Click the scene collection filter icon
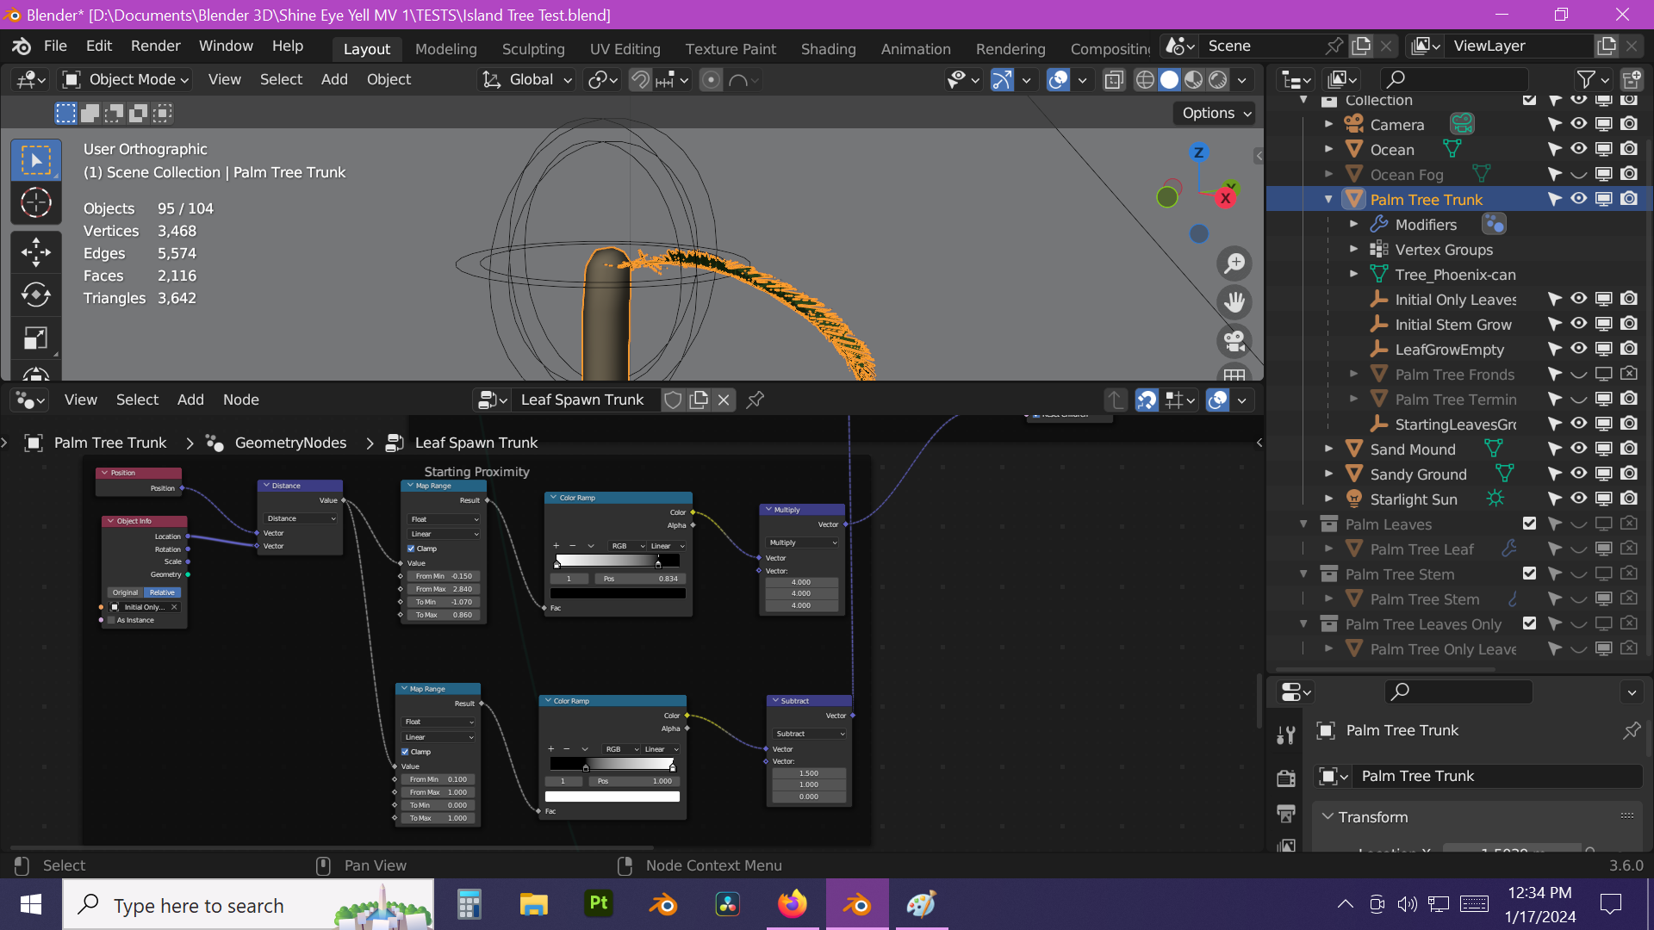 tap(1589, 78)
